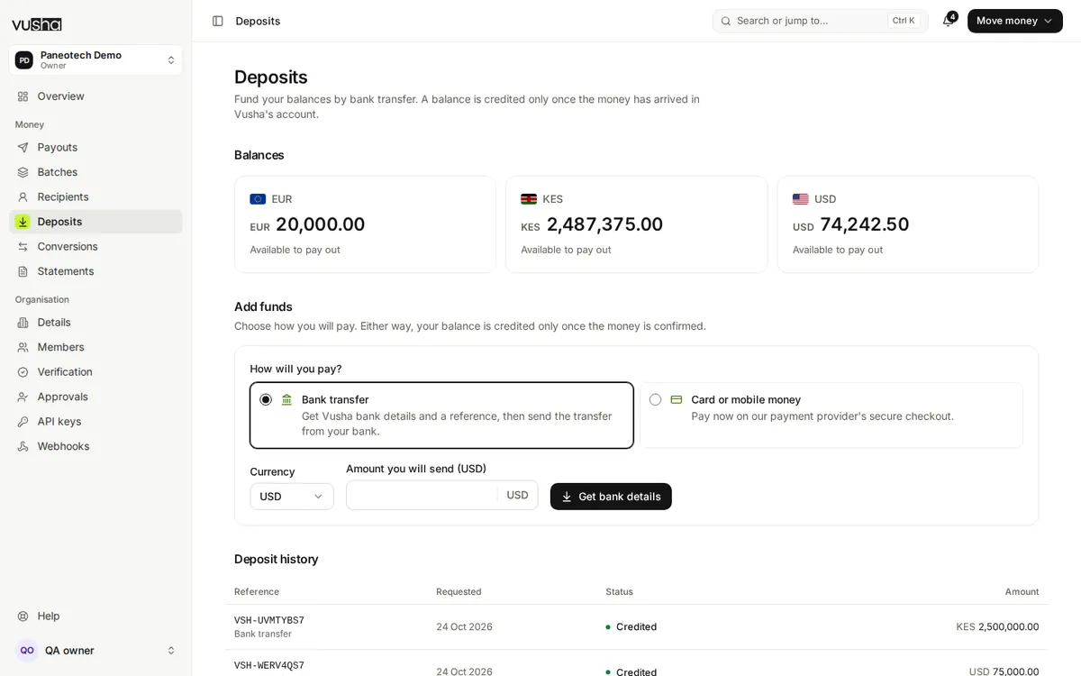Expand the Paneotech Demo organisation switcher
The width and height of the screenshot is (1081, 676).
click(x=95, y=60)
